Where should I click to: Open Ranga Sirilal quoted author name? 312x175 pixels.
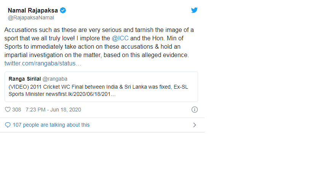pyautogui.click(x=25, y=79)
